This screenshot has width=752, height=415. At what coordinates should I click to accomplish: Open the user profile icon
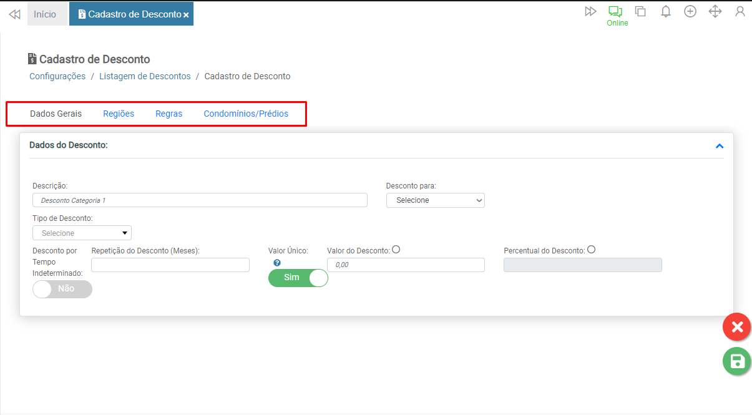[740, 11]
